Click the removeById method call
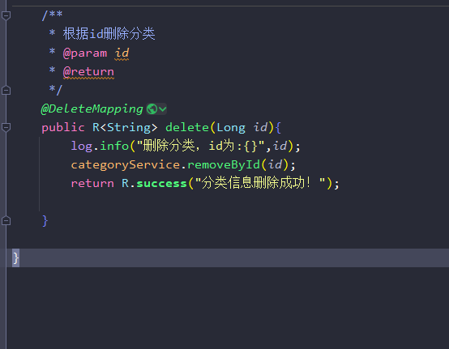Screen dimensions: 449x349 point(224,164)
